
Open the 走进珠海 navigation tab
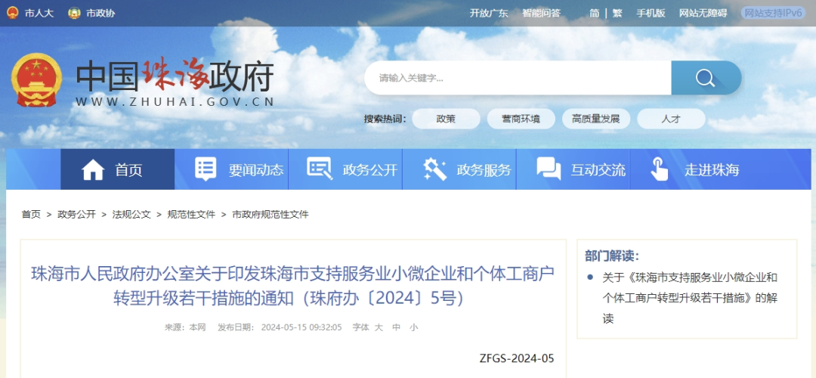coord(688,169)
